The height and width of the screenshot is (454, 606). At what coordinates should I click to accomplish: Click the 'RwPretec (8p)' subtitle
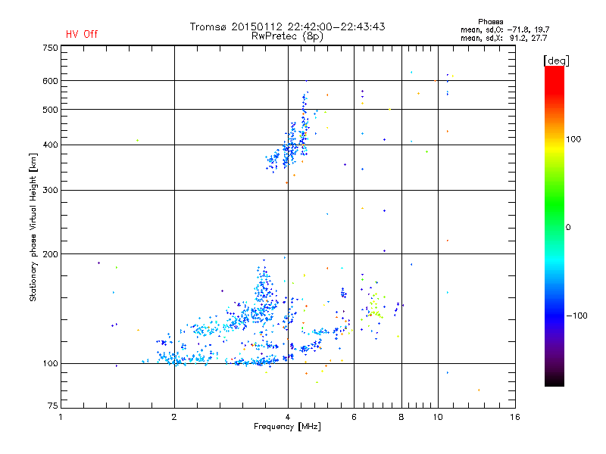click(287, 36)
